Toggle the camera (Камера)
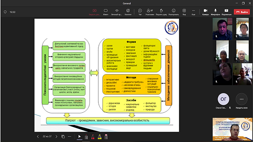 205,12
